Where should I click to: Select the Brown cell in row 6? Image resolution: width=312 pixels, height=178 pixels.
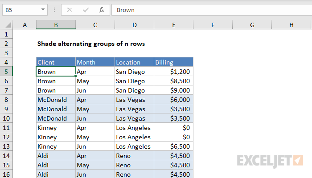tap(56, 81)
